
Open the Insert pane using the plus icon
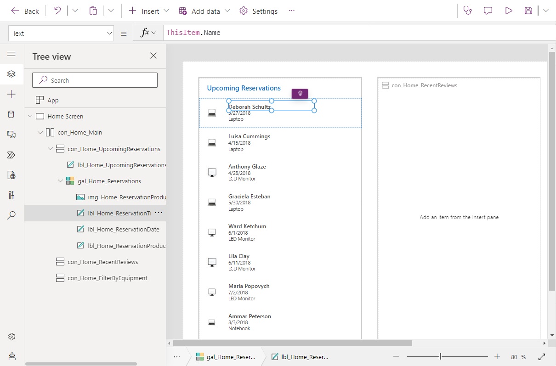tap(11, 94)
